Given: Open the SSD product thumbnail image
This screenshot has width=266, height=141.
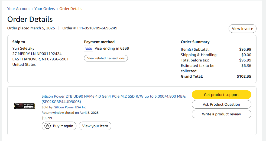Looking at the screenshot, I should click(25, 106).
